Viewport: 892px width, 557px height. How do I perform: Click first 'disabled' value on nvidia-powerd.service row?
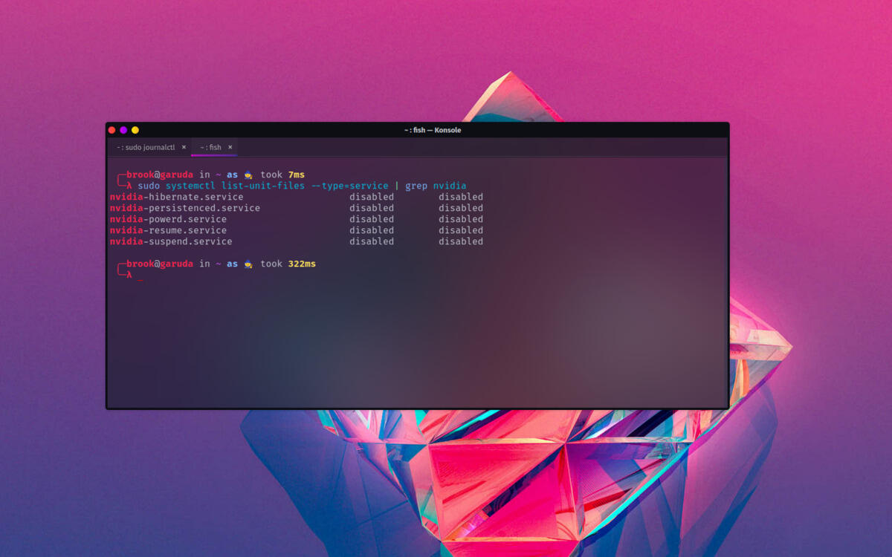tap(372, 219)
